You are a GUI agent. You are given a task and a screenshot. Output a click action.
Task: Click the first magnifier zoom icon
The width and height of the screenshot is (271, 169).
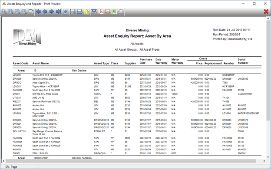pos(4,12)
